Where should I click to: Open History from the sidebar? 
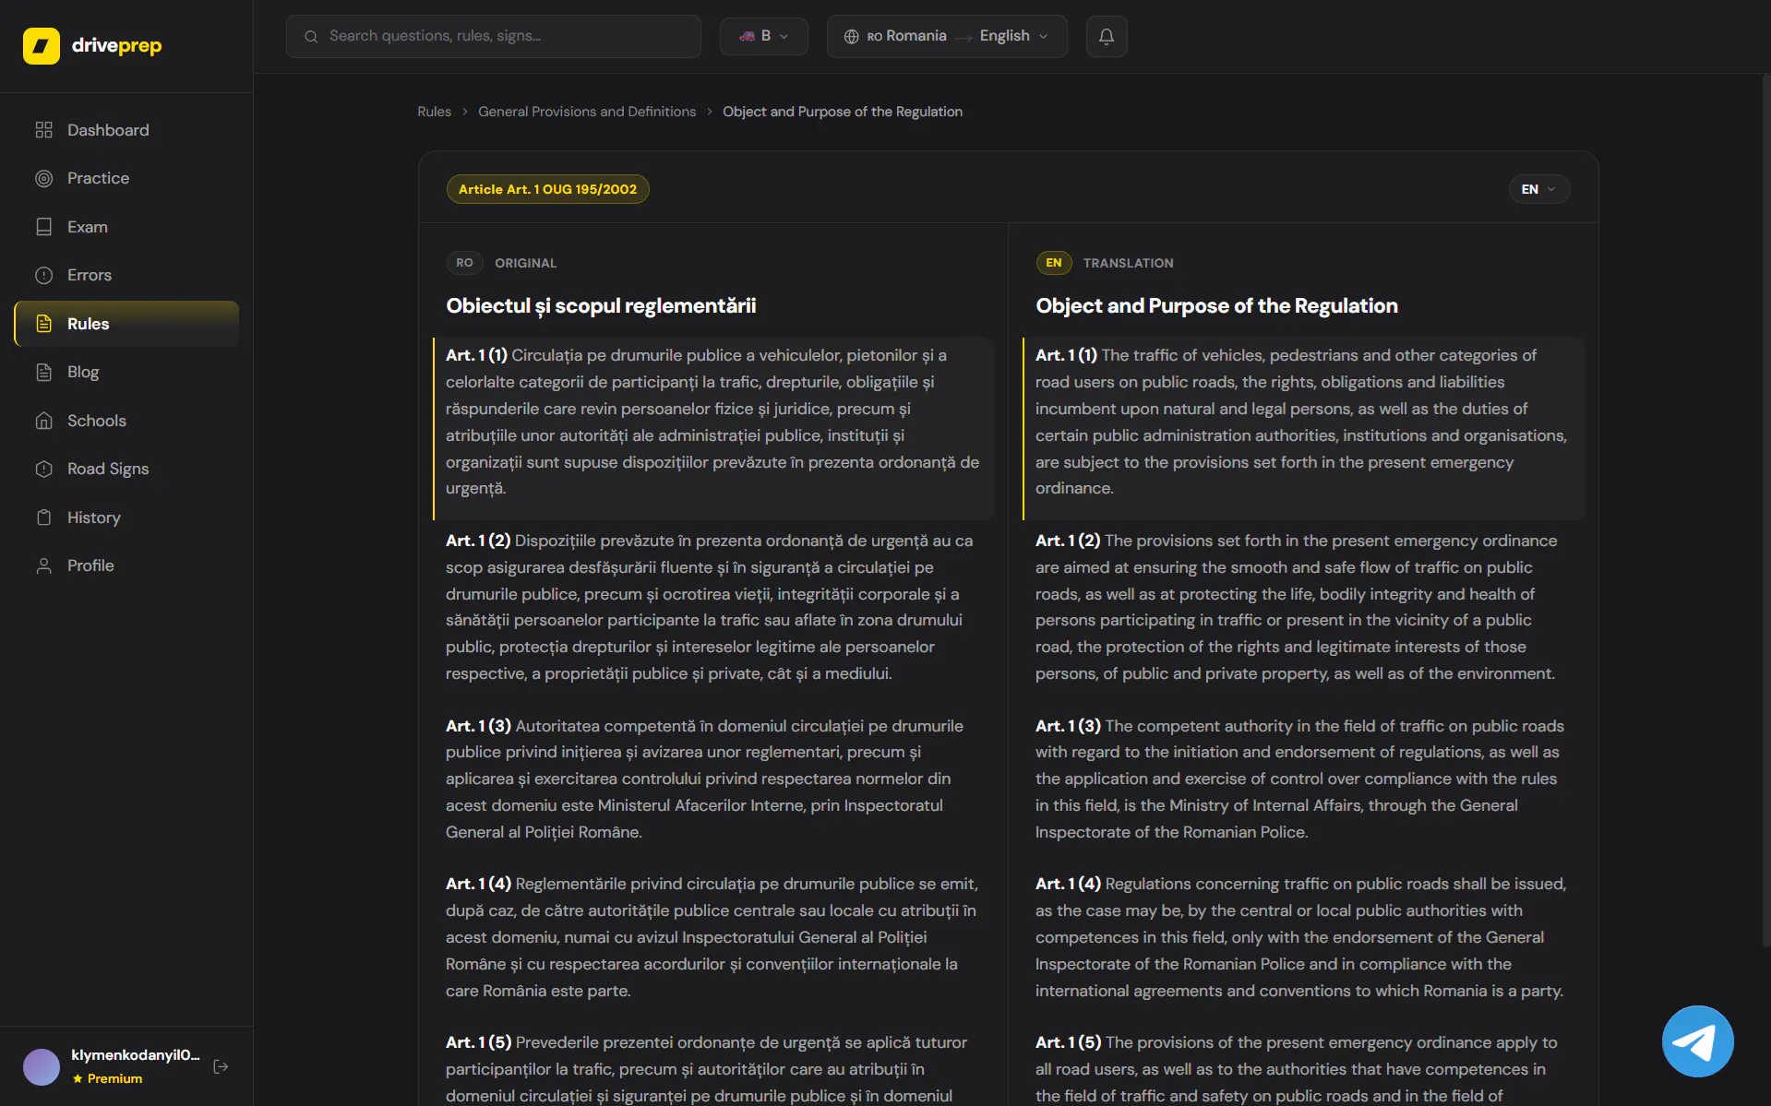pyautogui.click(x=126, y=517)
